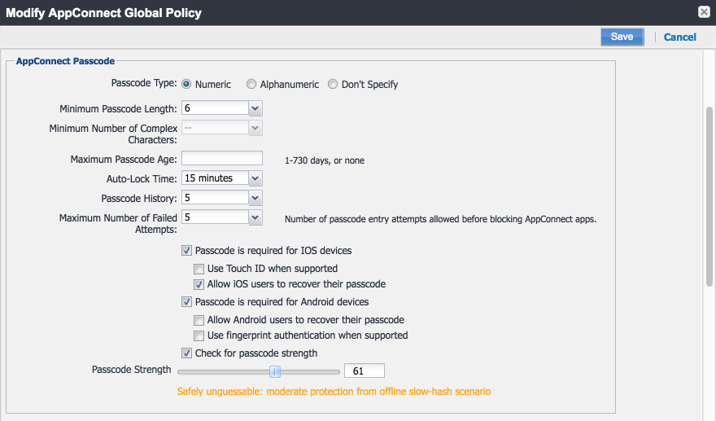This screenshot has width=716, height=421.
Task: Select Alphanumeric passcode type
Action: (x=251, y=84)
